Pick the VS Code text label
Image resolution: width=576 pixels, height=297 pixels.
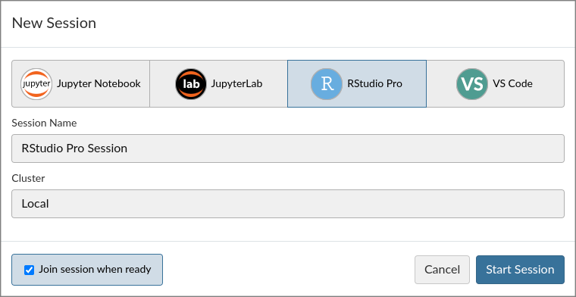512,83
